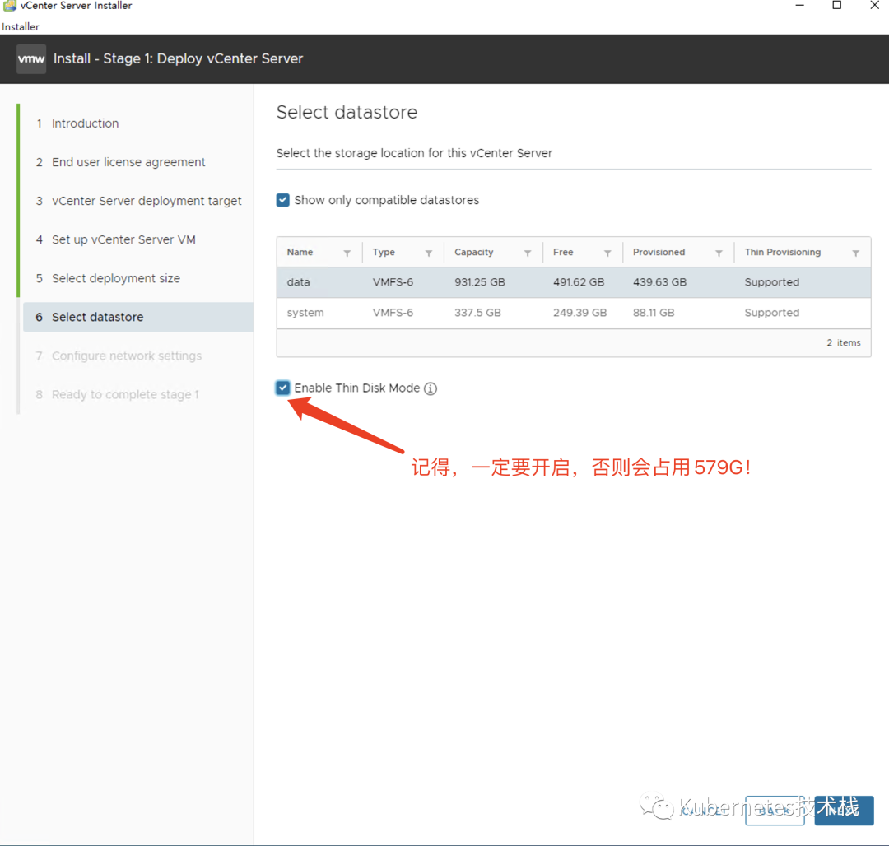889x846 pixels.
Task: Click the vmw logo in the header
Action: pos(31,59)
